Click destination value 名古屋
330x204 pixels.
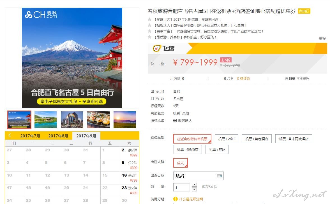coord(178,99)
